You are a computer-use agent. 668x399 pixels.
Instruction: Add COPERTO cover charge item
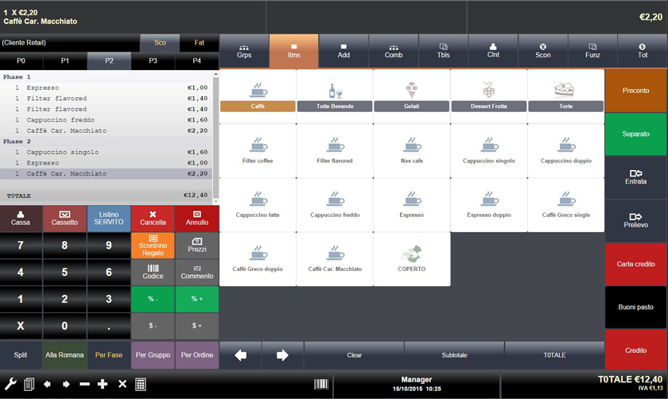411,258
